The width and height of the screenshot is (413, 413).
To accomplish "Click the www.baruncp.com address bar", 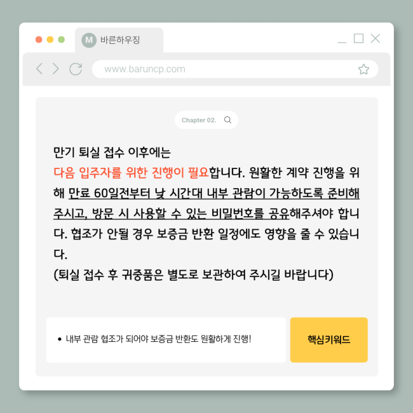I will (x=235, y=69).
